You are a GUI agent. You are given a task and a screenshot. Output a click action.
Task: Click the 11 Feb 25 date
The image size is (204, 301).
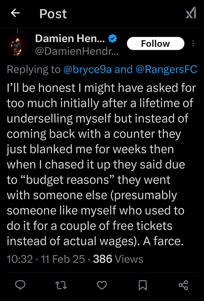pyautogui.click(x=63, y=259)
